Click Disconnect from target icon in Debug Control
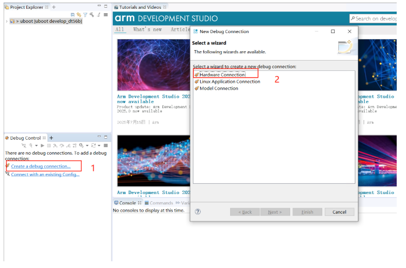This screenshot has width=406, height=268. pos(31,146)
